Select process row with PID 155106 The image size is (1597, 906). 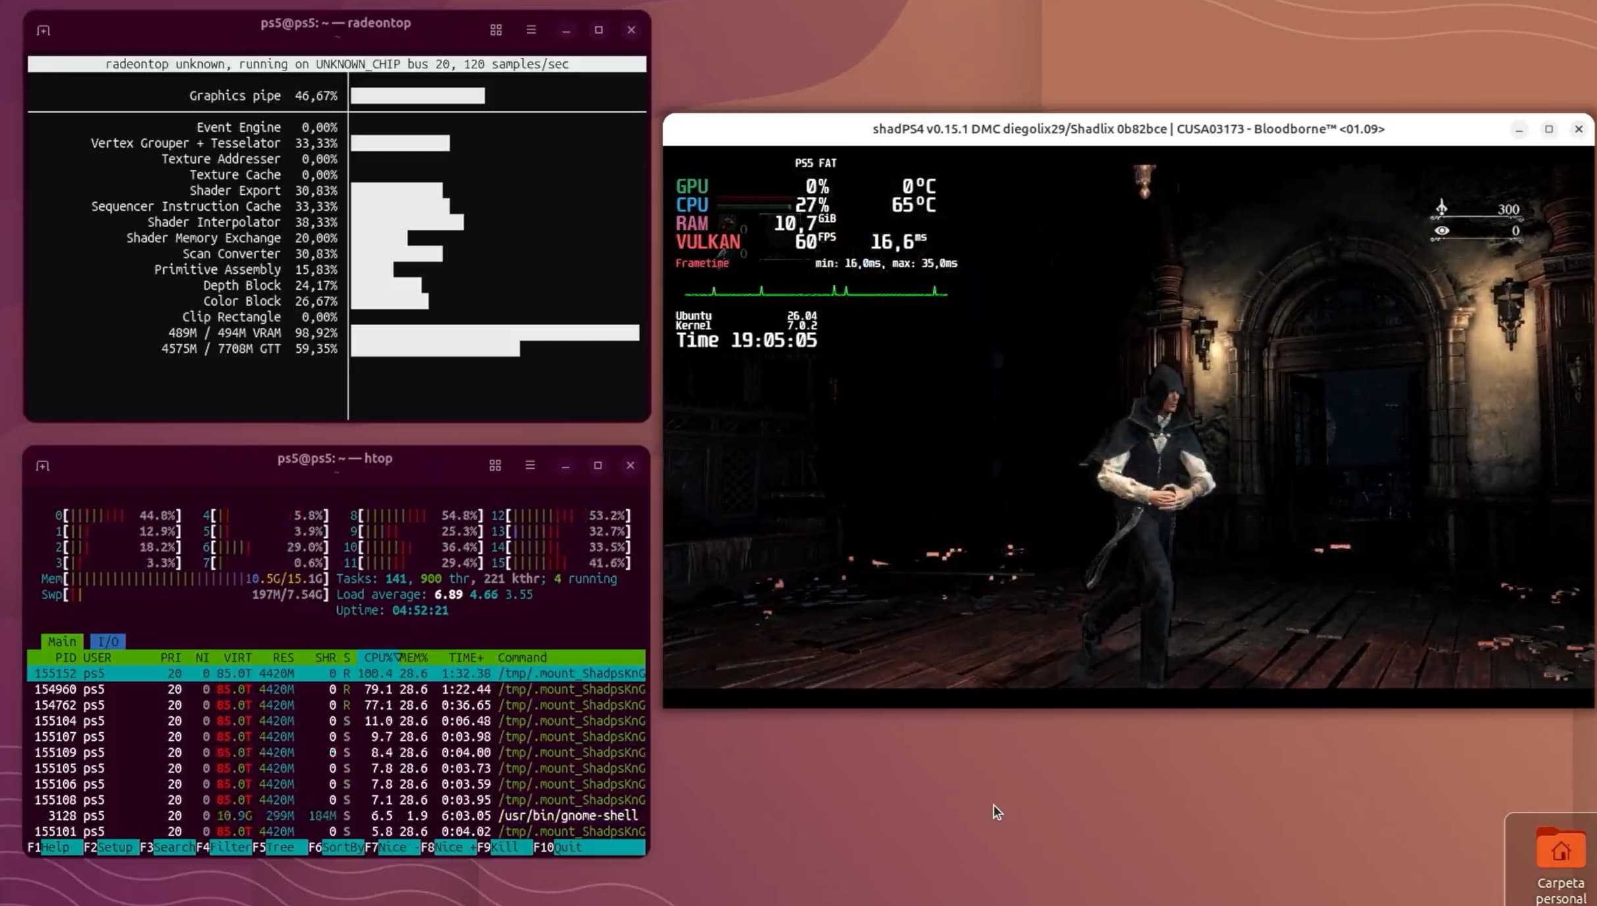[x=337, y=784]
